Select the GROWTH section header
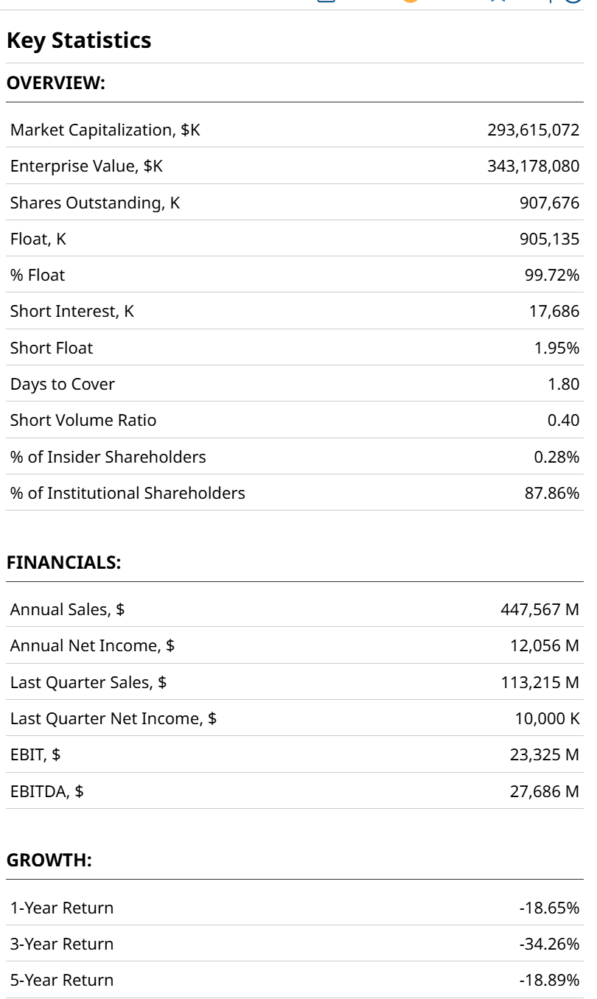 coord(49,860)
